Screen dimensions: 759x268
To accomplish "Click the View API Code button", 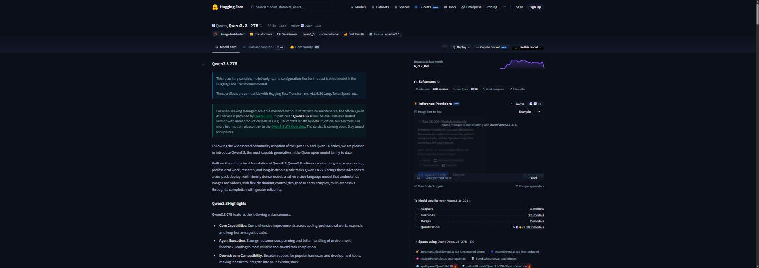I will [432, 175].
